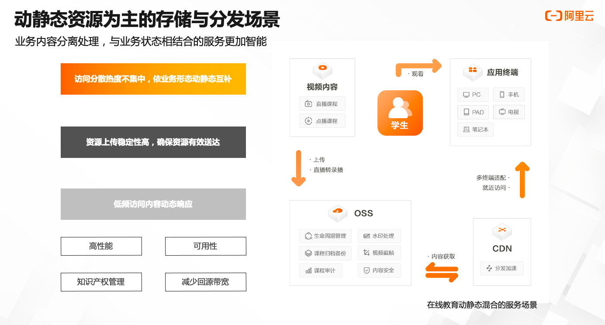
Task: Click the 内容安全 shield icon
Action: click(366, 270)
